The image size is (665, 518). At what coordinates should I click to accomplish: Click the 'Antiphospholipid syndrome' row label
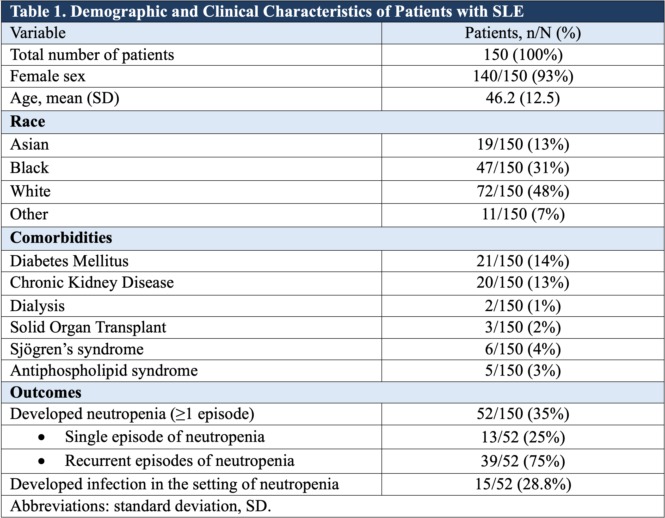pos(104,371)
